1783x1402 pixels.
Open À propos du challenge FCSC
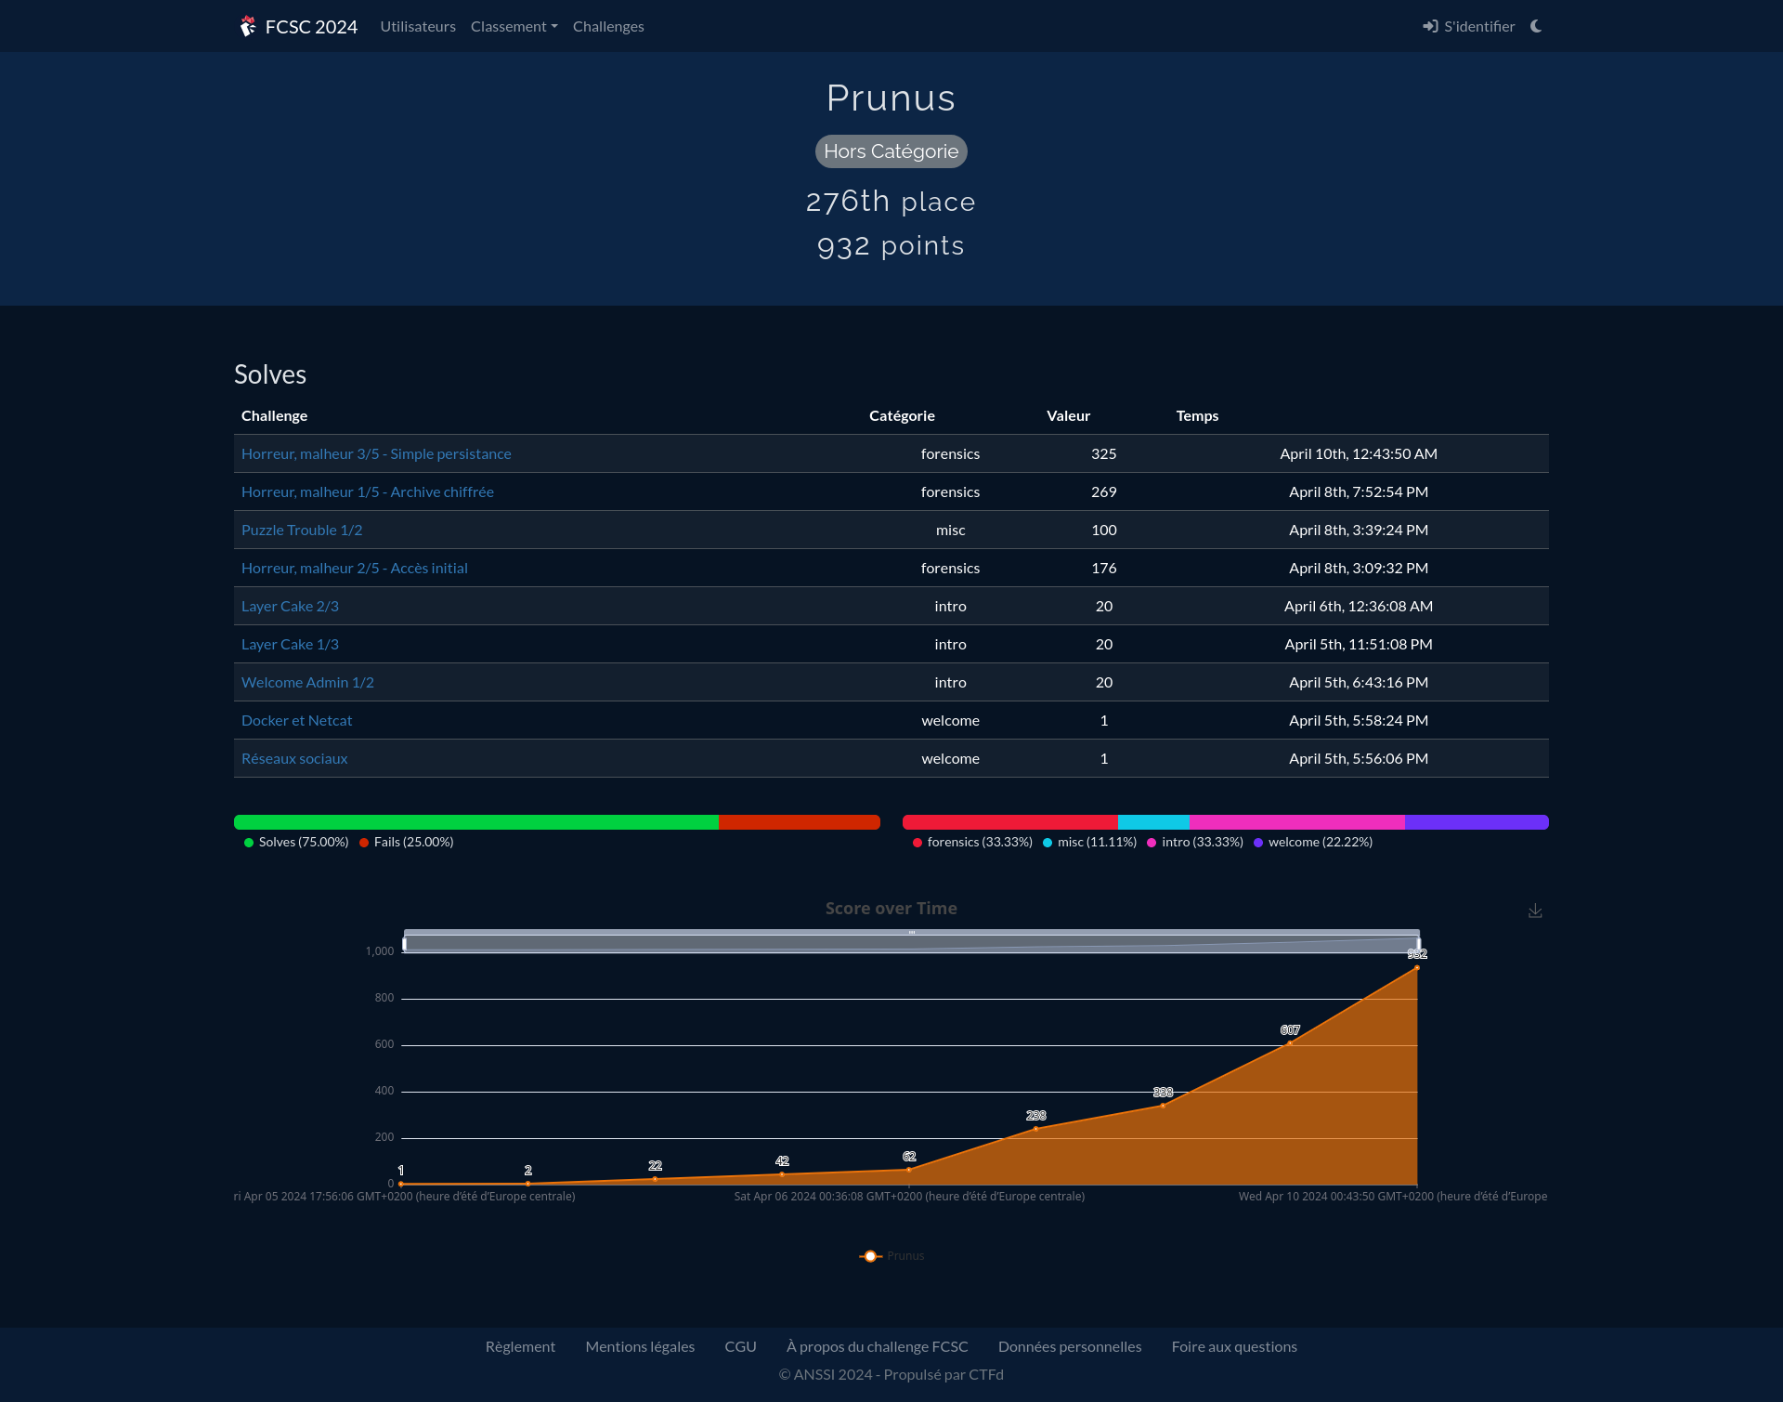(877, 1346)
